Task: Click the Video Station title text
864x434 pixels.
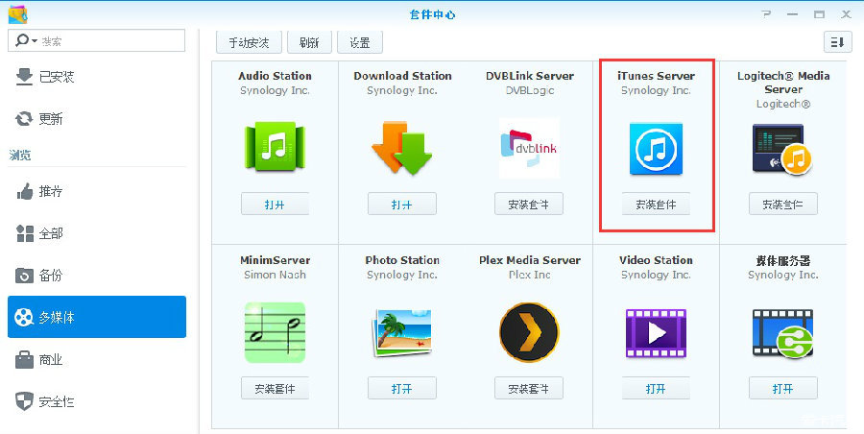Action: 656,260
